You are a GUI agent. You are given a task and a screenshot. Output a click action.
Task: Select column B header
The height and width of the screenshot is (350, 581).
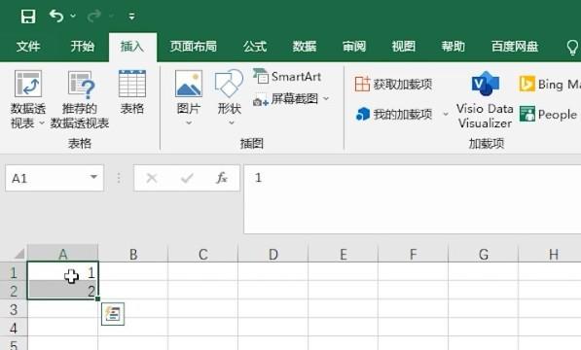pyautogui.click(x=133, y=254)
